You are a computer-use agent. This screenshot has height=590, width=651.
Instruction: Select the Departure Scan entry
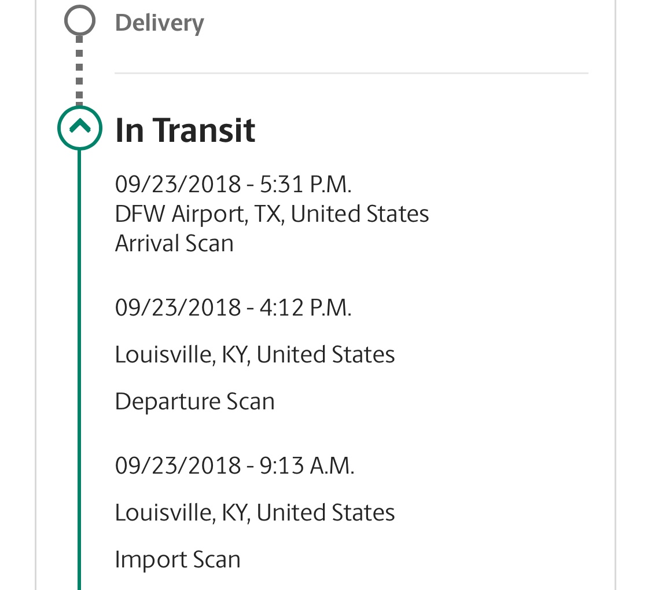point(194,402)
